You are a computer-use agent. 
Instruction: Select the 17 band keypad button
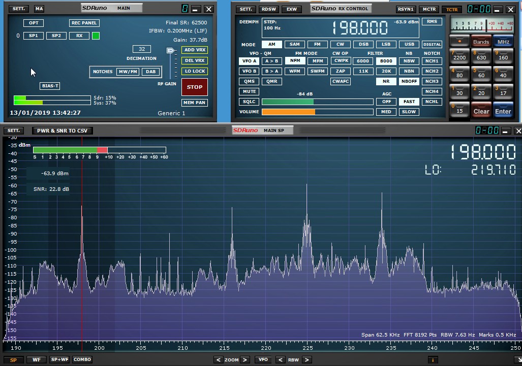coord(503,92)
